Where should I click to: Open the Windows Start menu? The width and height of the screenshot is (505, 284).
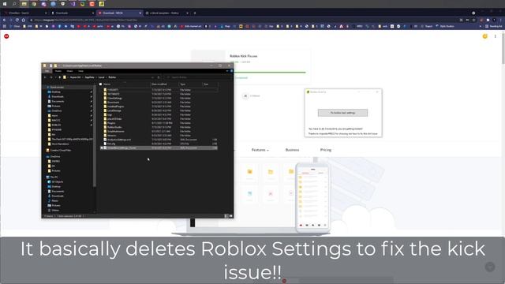pos(5,4)
